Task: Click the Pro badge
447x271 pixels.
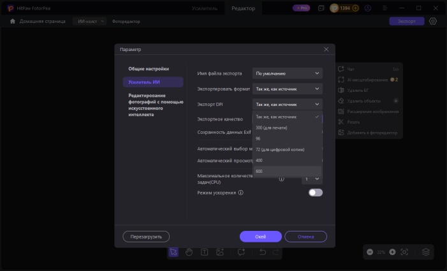Action: tap(302, 8)
